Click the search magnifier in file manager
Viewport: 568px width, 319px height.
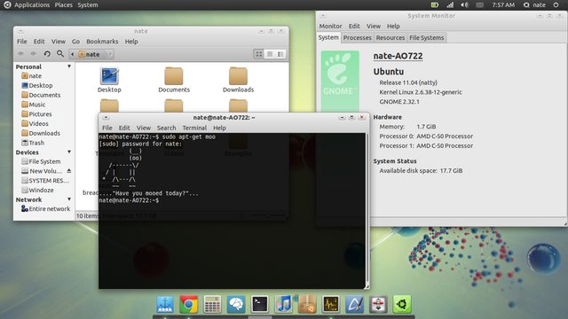tap(60, 53)
